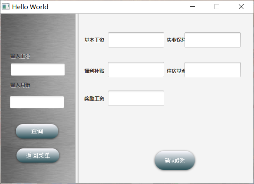
Task: Minimize the Hello World window
Action: (x=192, y=7)
